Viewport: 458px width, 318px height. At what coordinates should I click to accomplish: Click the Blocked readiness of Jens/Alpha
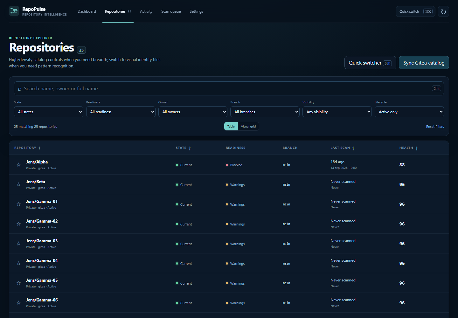tap(234, 165)
